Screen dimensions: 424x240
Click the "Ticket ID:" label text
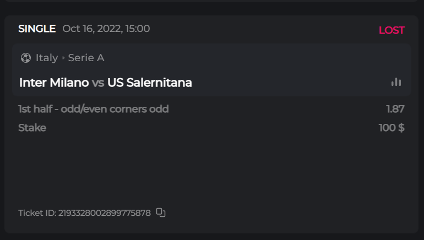(x=37, y=212)
